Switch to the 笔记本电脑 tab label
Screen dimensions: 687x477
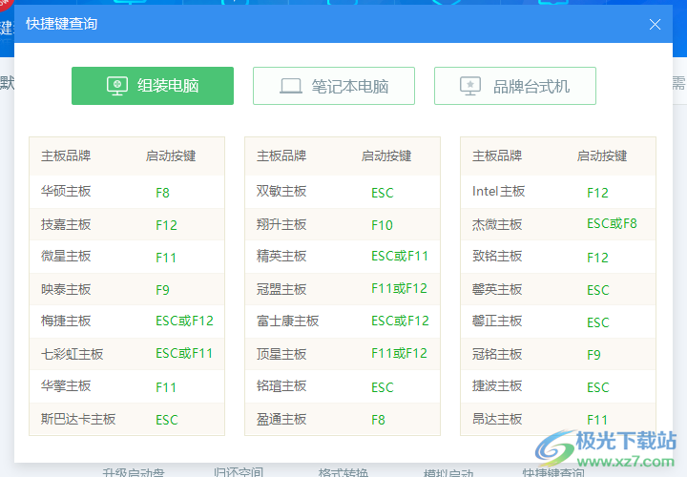(x=349, y=86)
